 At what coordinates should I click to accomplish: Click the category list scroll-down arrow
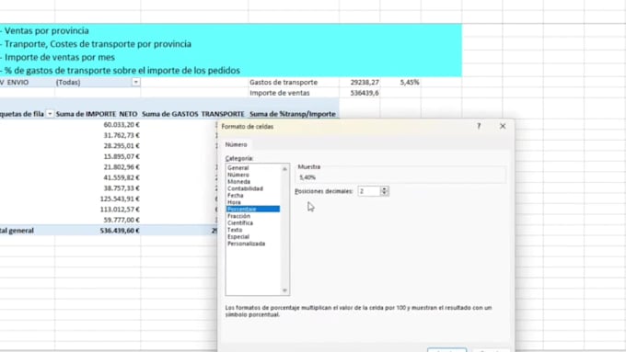(x=284, y=290)
